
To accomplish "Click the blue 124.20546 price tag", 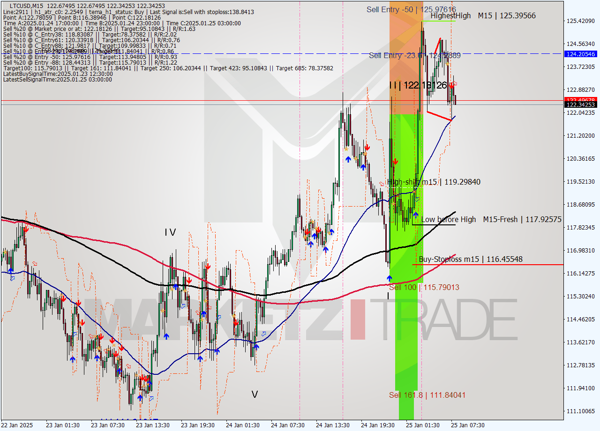I will [581, 54].
